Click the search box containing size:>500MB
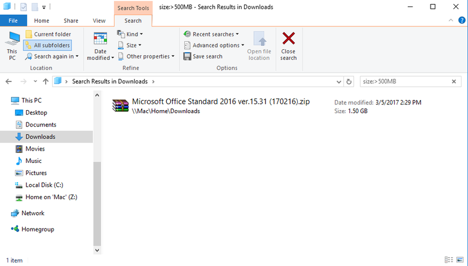 coord(405,81)
